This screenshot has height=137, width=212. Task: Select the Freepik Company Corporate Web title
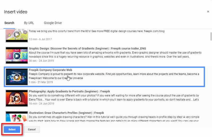(50, 70)
